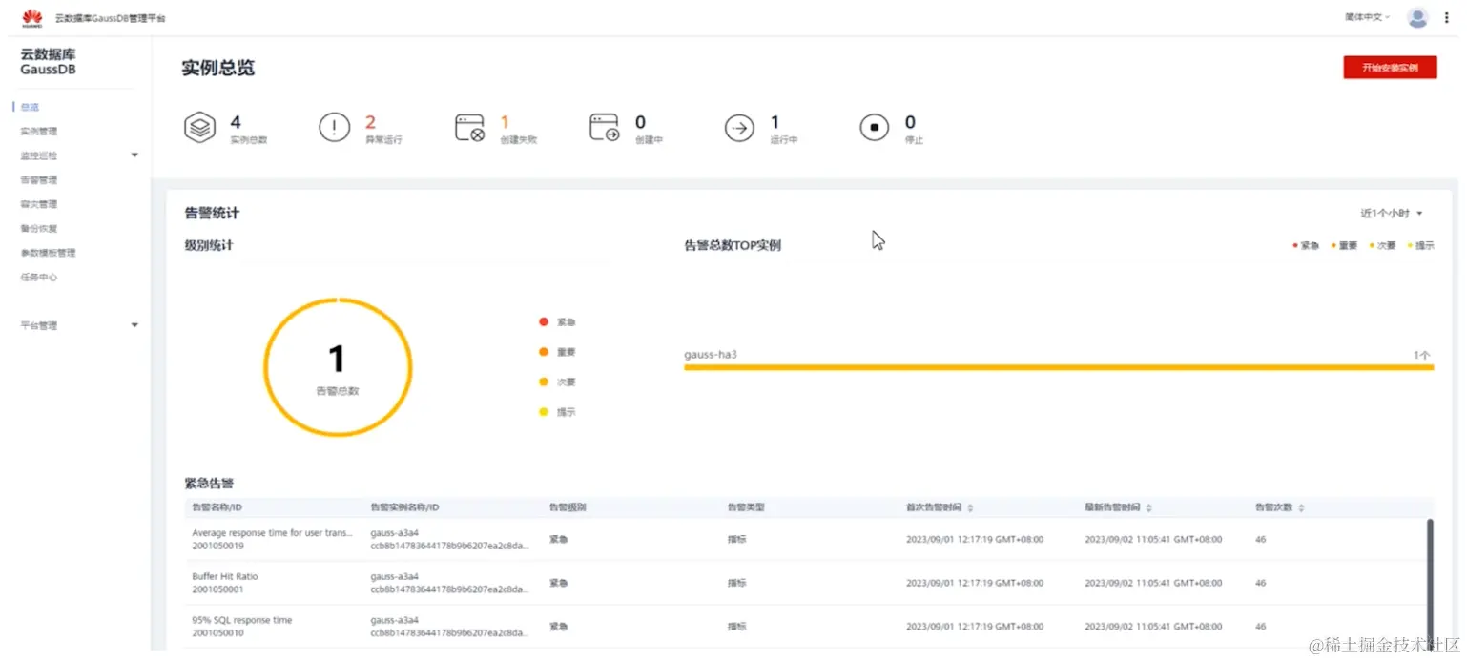Open 容灾管理 in the sidebar
Screen dimensions: 1467x661
[39, 204]
